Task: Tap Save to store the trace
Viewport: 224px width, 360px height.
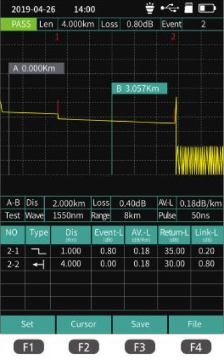Action: point(140,324)
